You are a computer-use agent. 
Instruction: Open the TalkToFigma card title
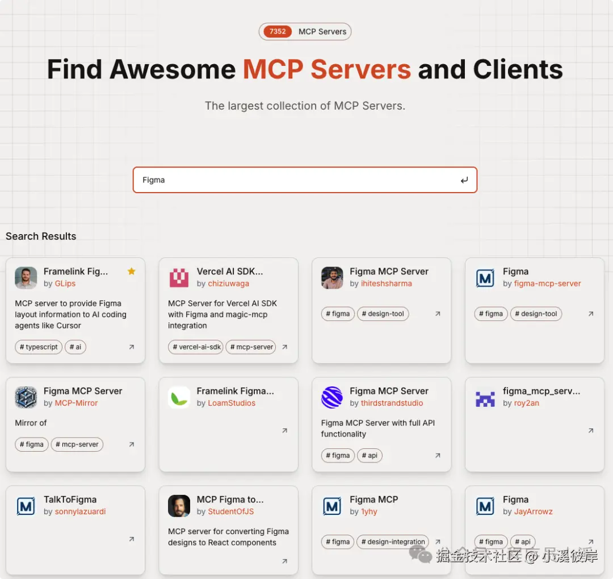point(70,499)
